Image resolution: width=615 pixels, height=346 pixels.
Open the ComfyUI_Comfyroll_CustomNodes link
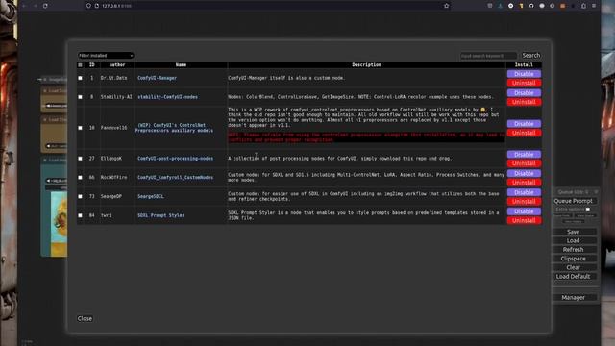pyautogui.click(x=175, y=177)
